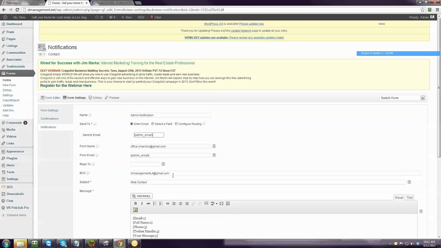Toggle the spellchecker icon
This screenshot has width=441, height=248.
tap(212, 204)
